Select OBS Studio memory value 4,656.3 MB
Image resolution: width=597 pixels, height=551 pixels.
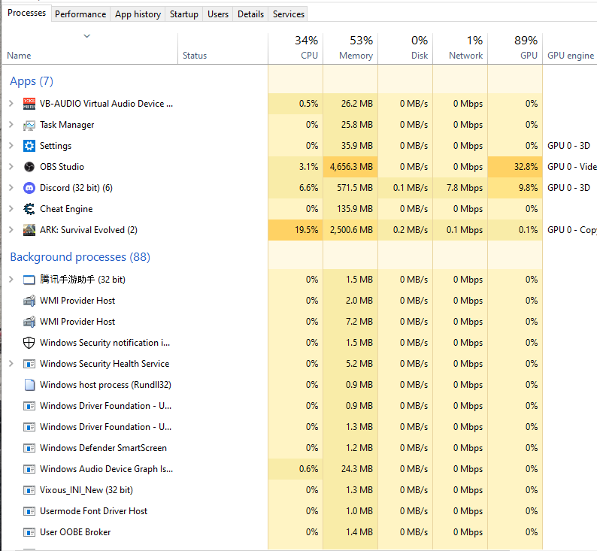click(350, 167)
